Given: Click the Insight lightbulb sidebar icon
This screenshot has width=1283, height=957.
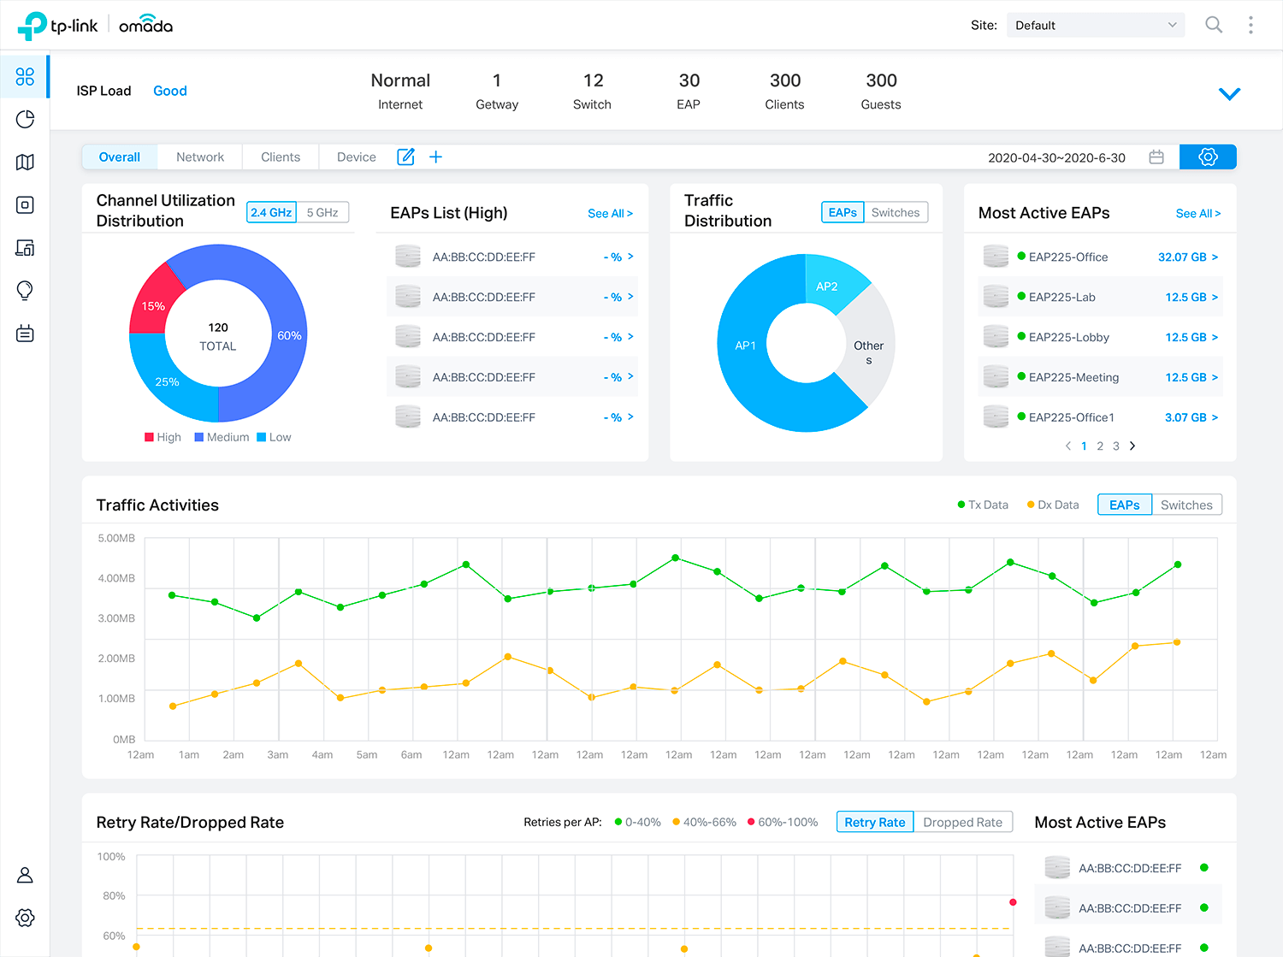Looking at the screenshot, I should point(25,291).
